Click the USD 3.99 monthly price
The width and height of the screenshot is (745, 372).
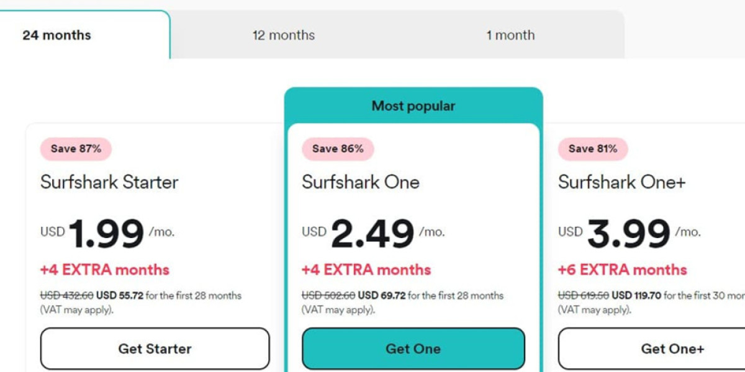pyautogui.click(x=628, y=234)
